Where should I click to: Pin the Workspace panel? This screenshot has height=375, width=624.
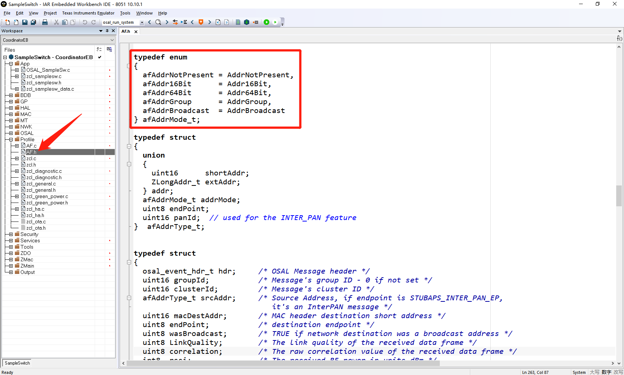pos(107,31)
